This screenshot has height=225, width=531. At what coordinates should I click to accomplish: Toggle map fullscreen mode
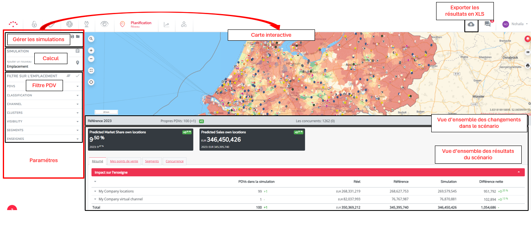pyautogui.click(x=91, y=71)
